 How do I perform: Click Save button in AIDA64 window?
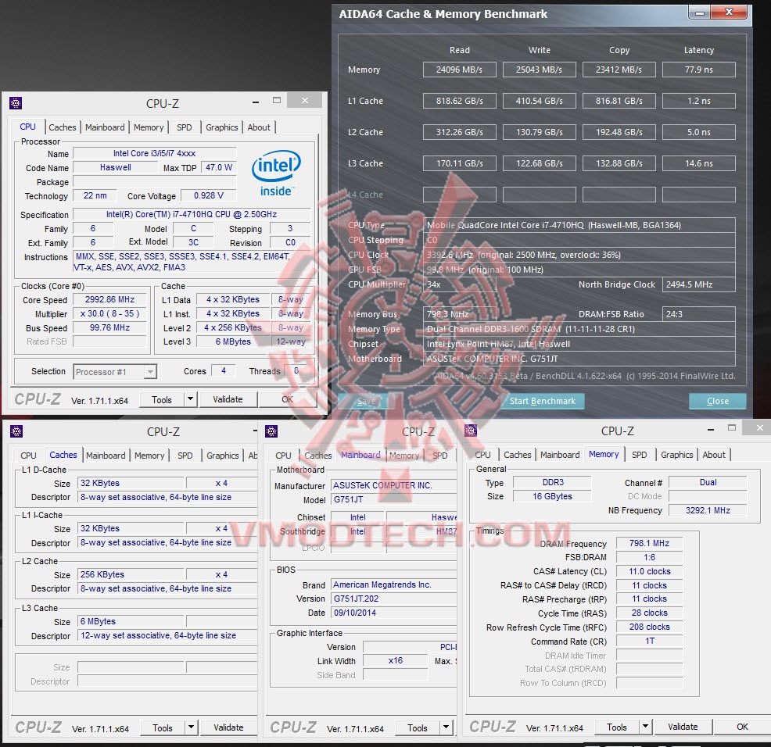tap(366, 401)
